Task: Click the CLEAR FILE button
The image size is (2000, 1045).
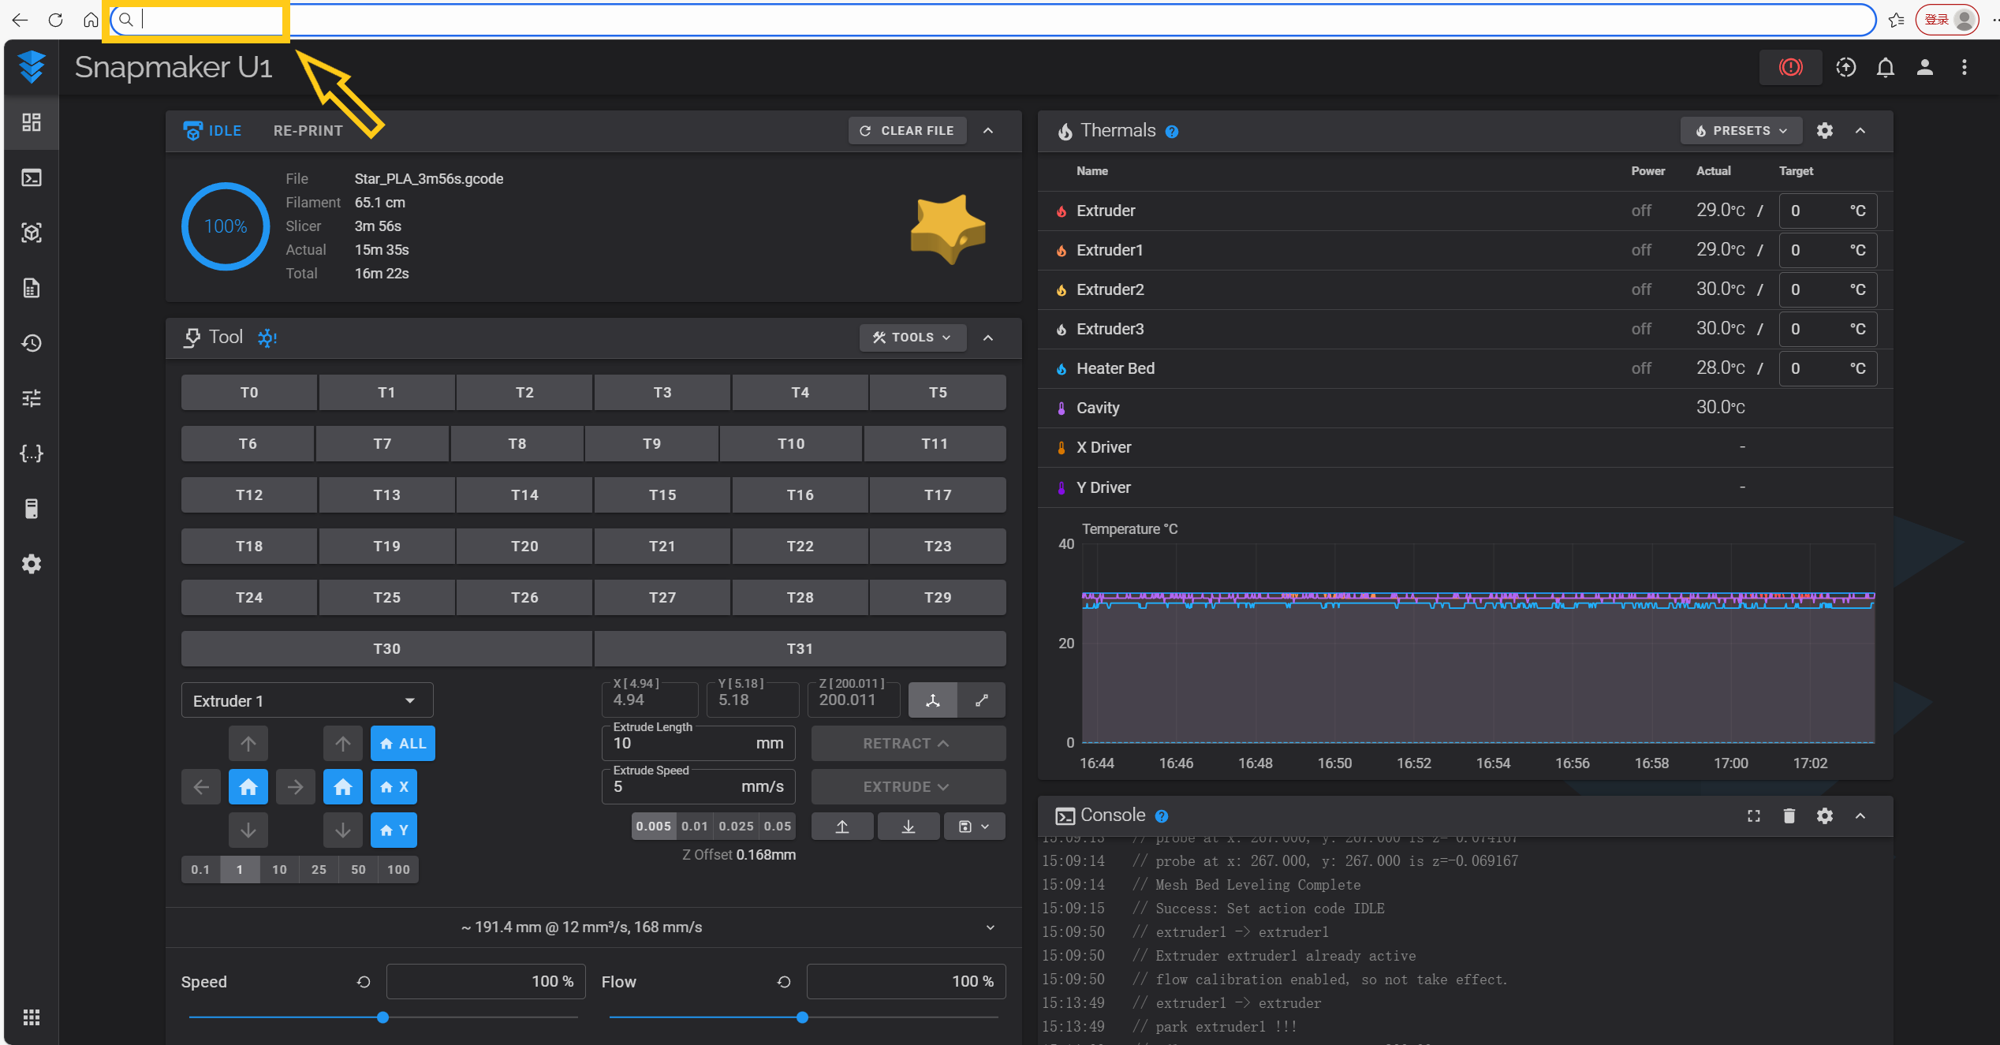Action: pyautogui.click(x=907, y=131)
